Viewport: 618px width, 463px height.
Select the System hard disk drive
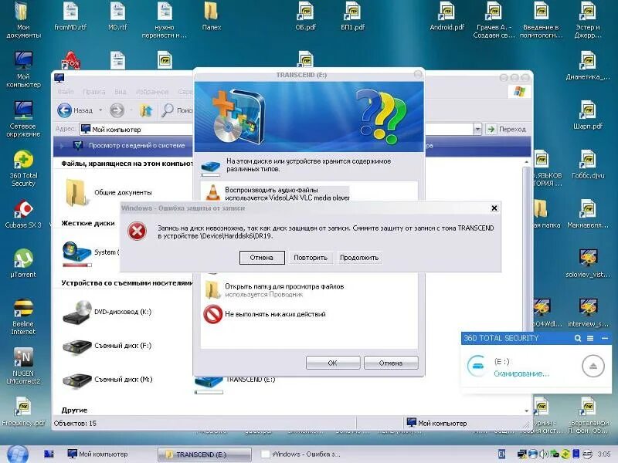(x=91, y=252)
